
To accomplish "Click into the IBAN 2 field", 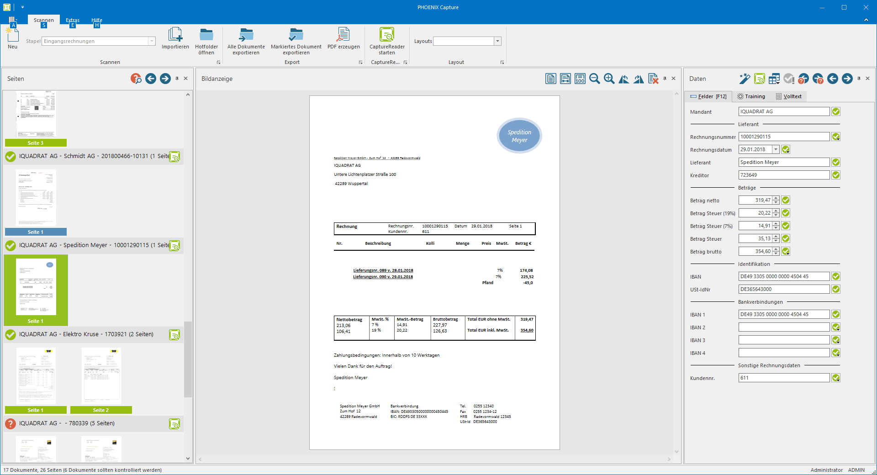I will tap(784, 327).
